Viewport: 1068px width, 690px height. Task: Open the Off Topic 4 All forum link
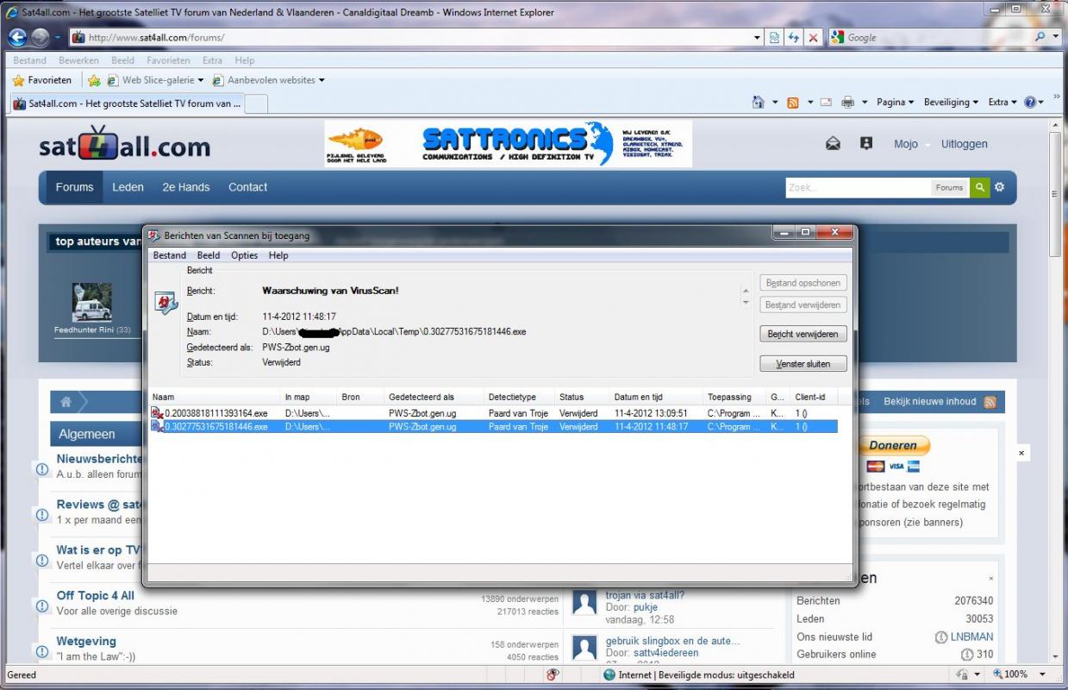(x=96, y=595)
